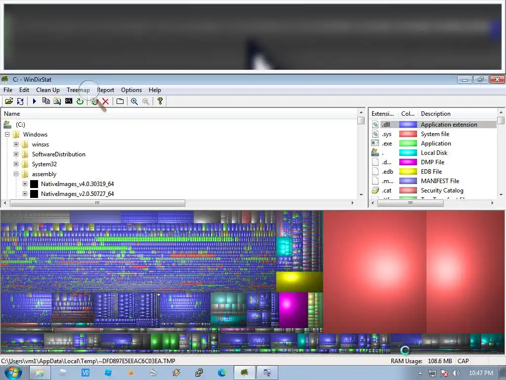Click the Copy Path toolbar icon

[46, 101]
